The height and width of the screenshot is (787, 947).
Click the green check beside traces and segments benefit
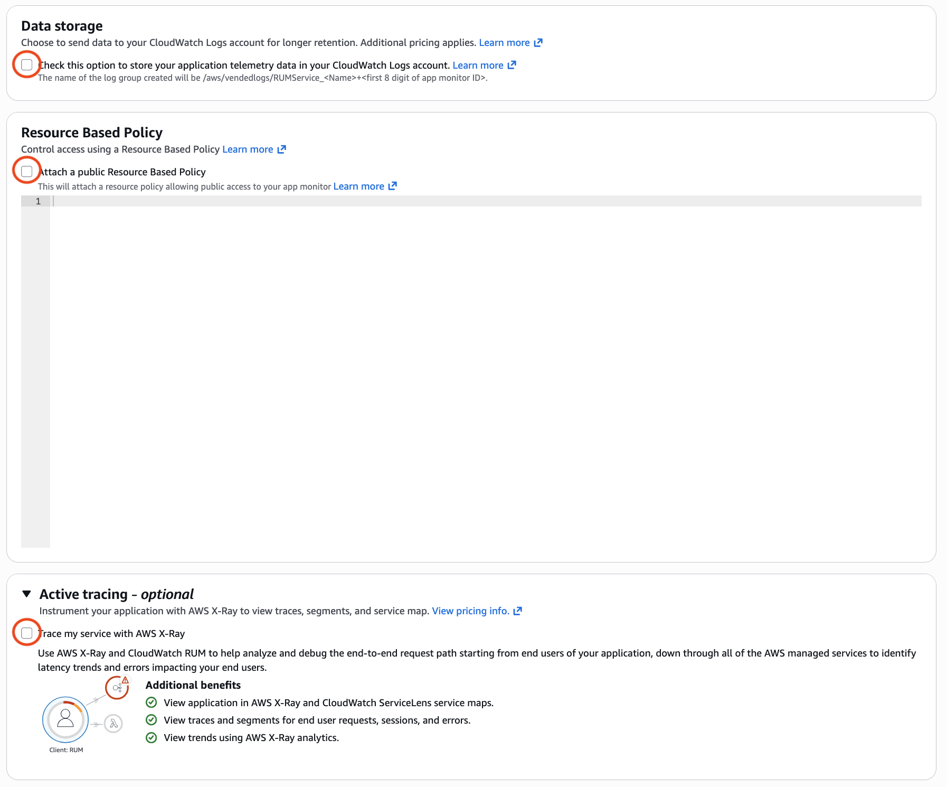[152, 720]
